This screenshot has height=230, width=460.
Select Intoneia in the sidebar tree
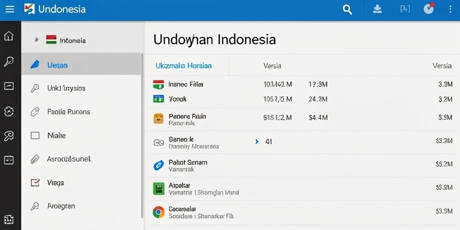pos(72,40)
